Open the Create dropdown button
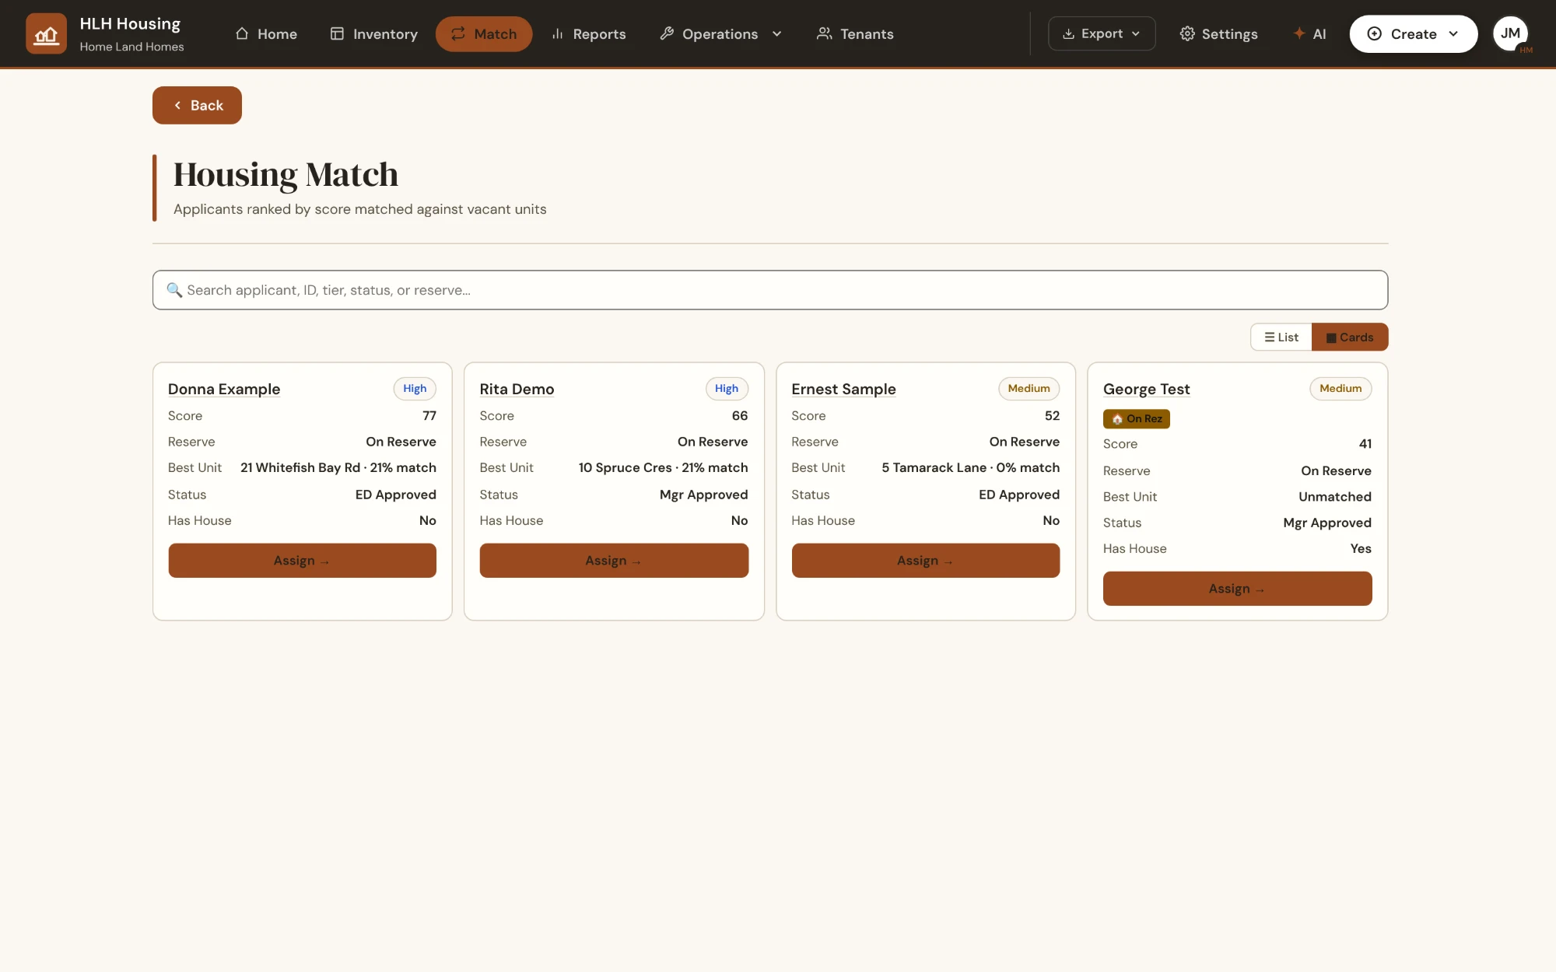Screen dimensions: 1556x972 (1413, 34)
